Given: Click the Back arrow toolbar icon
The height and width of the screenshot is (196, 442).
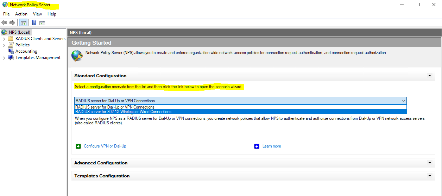Looking at the screenshot, I should 4,22.
